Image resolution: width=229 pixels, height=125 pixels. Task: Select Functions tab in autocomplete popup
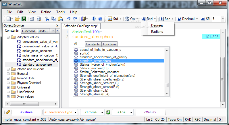click(110, 44)
